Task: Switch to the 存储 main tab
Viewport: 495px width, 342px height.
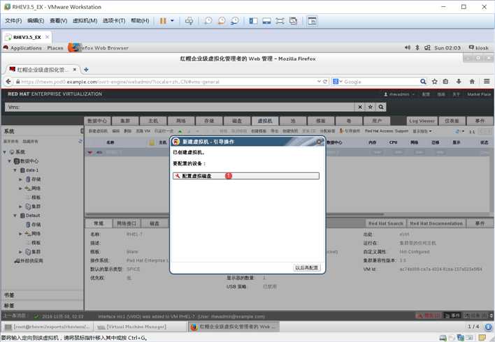Action: pos(209,121)
